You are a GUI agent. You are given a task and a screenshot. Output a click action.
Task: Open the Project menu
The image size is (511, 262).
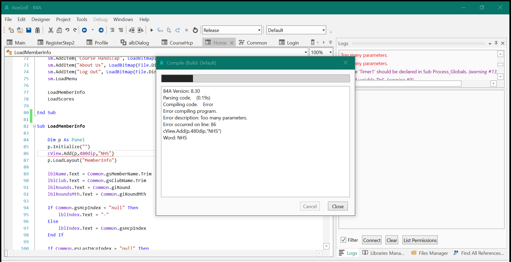[63, 19]
